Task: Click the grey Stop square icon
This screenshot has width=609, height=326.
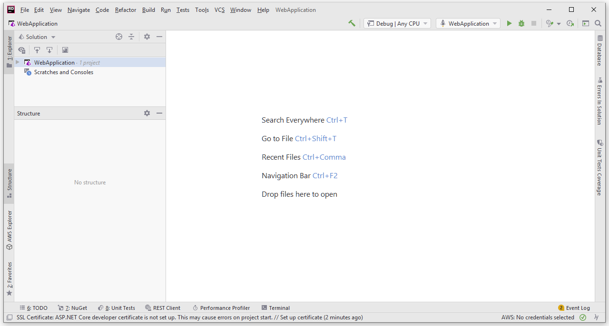Action: [534, 23]
